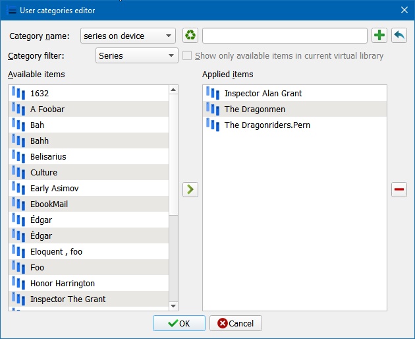Click the green plus add-category icon

(379, 36)
